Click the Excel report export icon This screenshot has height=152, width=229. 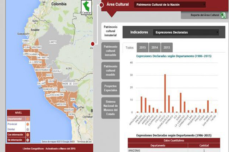(223, 15)
